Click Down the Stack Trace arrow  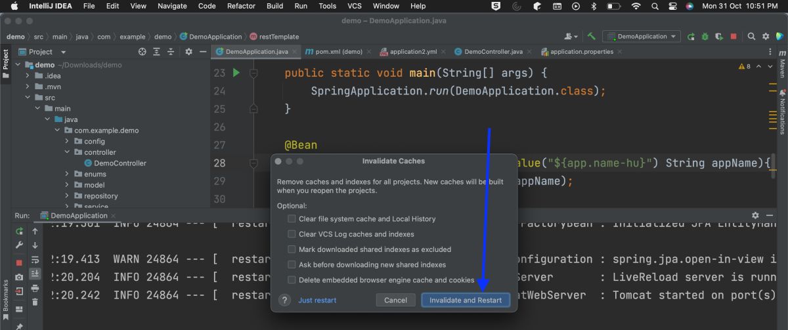tap(35, 245)
